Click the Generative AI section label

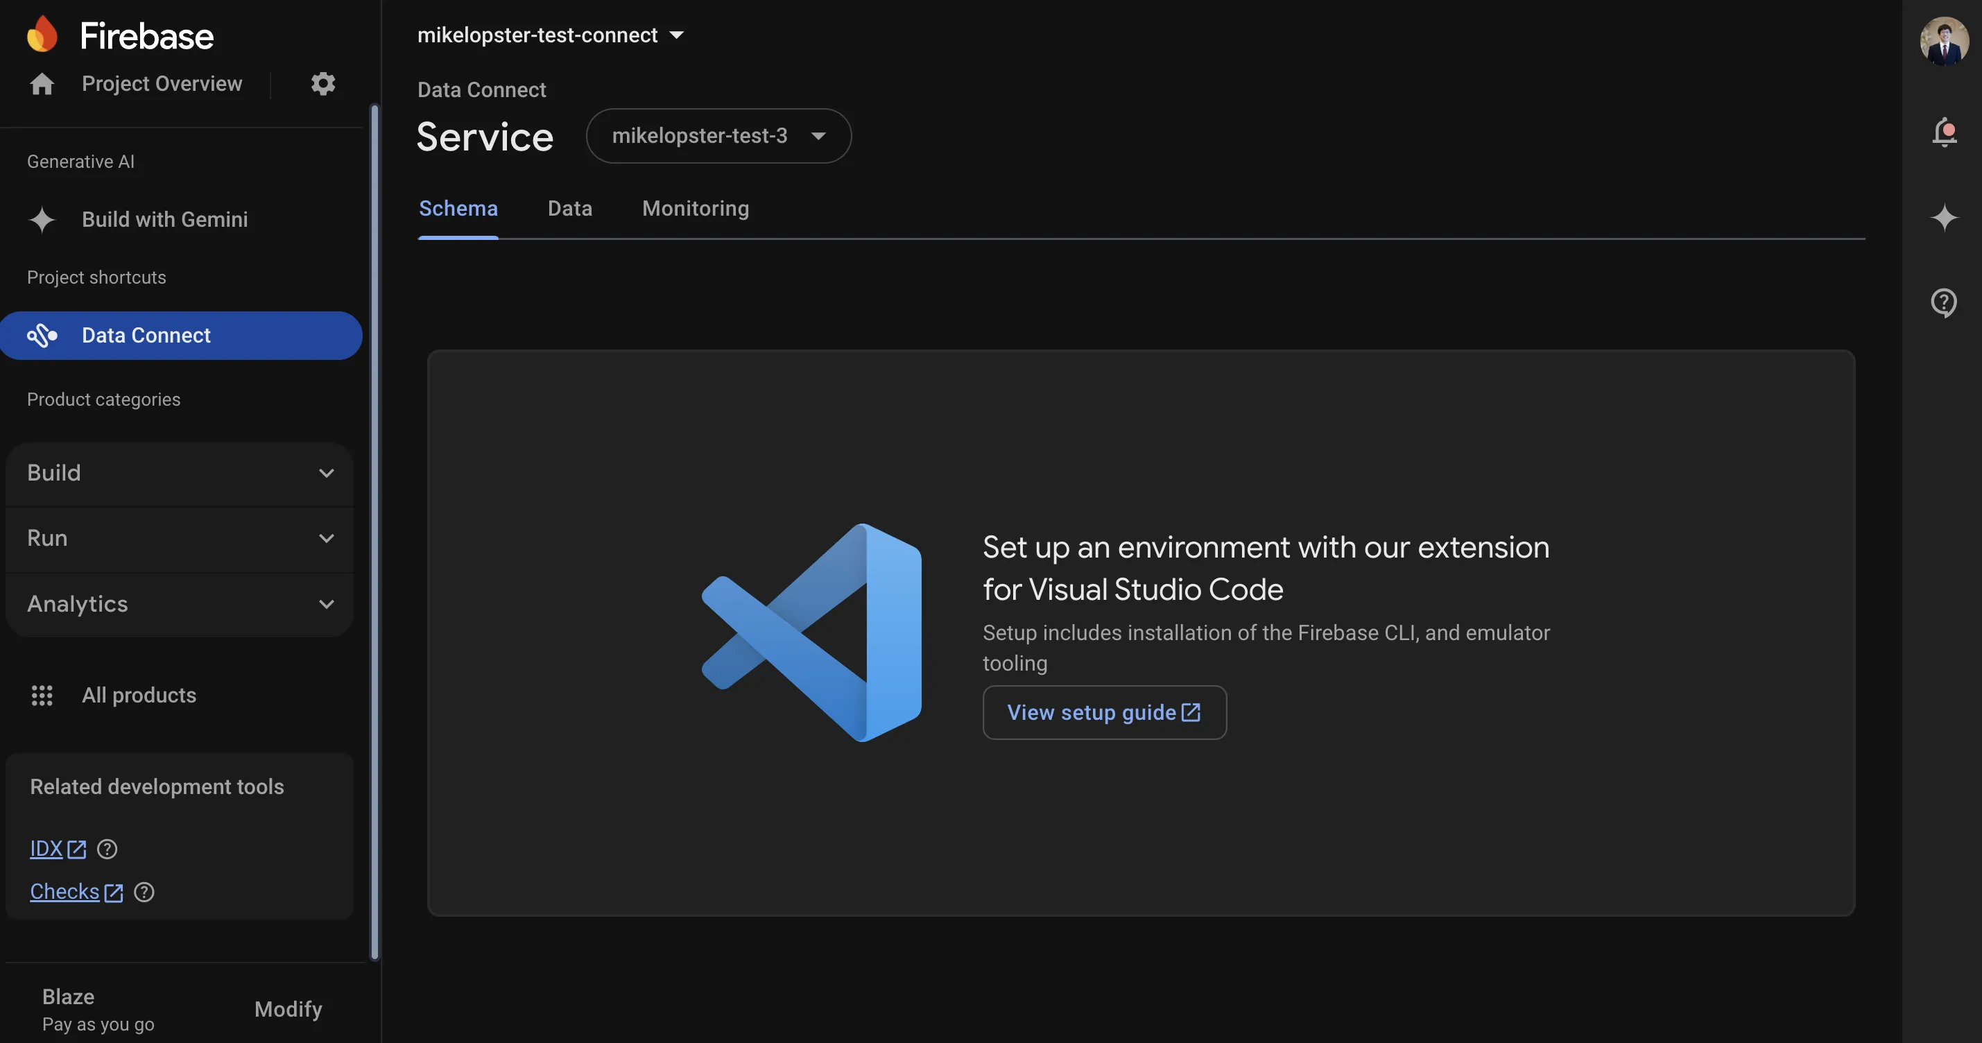[x=80, y=162]
